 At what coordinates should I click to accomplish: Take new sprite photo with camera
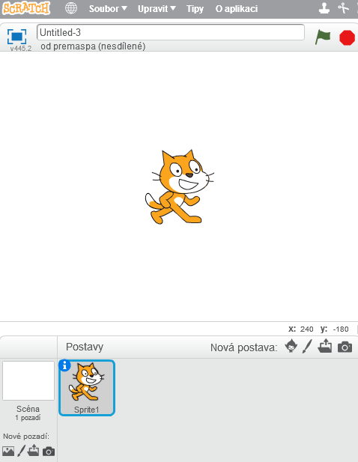(x=345, y=347)
